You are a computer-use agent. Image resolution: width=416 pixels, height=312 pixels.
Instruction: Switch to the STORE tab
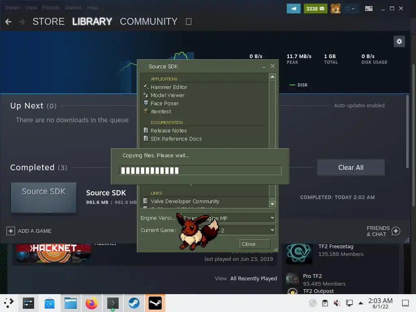tap(49, 22)
